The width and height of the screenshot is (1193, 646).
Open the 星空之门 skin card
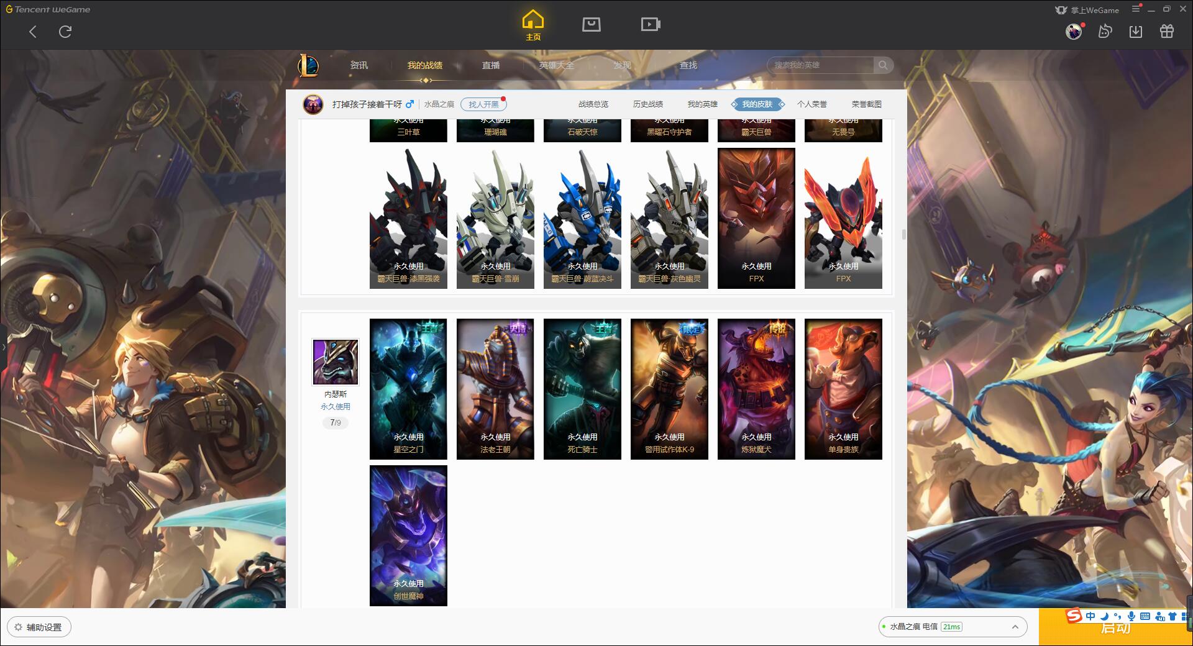click(x=408, y=389)
